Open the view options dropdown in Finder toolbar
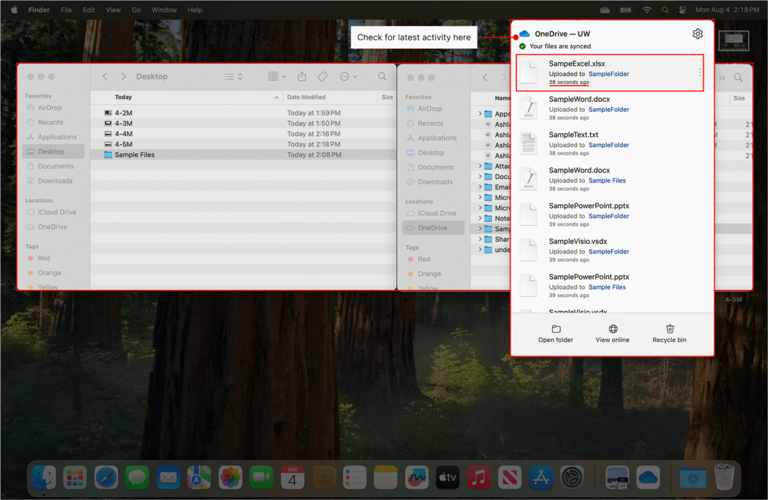768x500 pixels. pos(276,76)
